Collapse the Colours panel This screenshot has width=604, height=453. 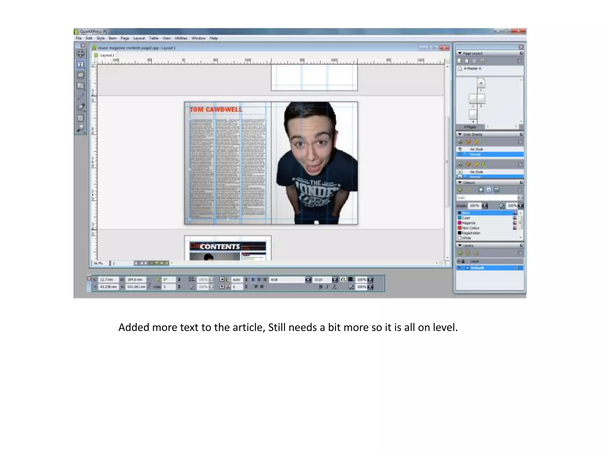pos(460,183)
